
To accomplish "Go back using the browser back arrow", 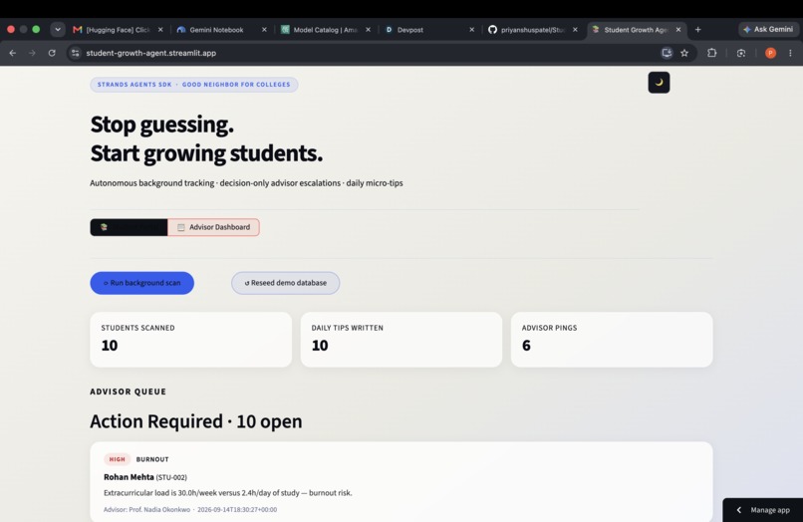I will coord(13,53).
